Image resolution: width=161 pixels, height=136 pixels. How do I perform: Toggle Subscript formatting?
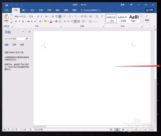pyautogui.click(x=32, y=21)
